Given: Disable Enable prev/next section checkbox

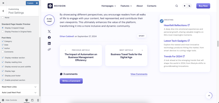Looking at the screenshot, I should pos(3,80).
